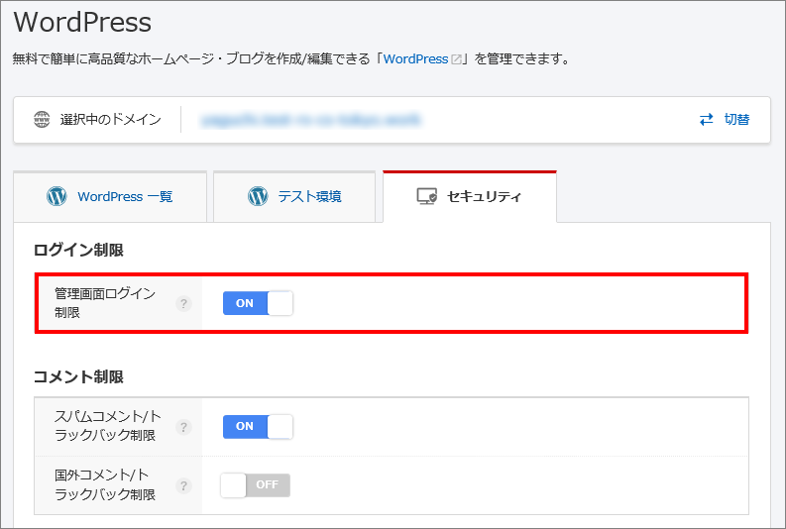786x529 pixels.
Task: Click the swap arrows icon next to 切替
Action: click(707, 119)
